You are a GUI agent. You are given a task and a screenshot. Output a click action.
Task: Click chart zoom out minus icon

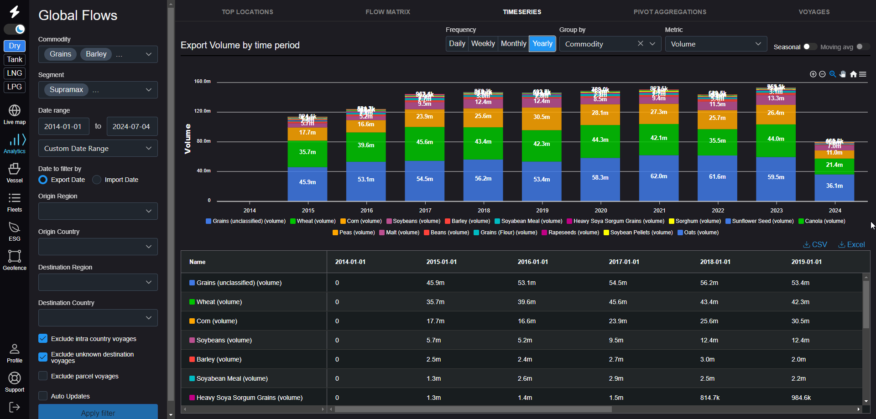822,74
